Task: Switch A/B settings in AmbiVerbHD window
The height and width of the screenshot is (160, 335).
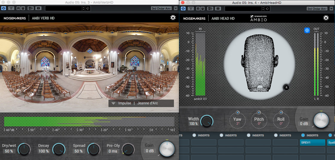Action: pyautogui.click(x=31, y=8)
